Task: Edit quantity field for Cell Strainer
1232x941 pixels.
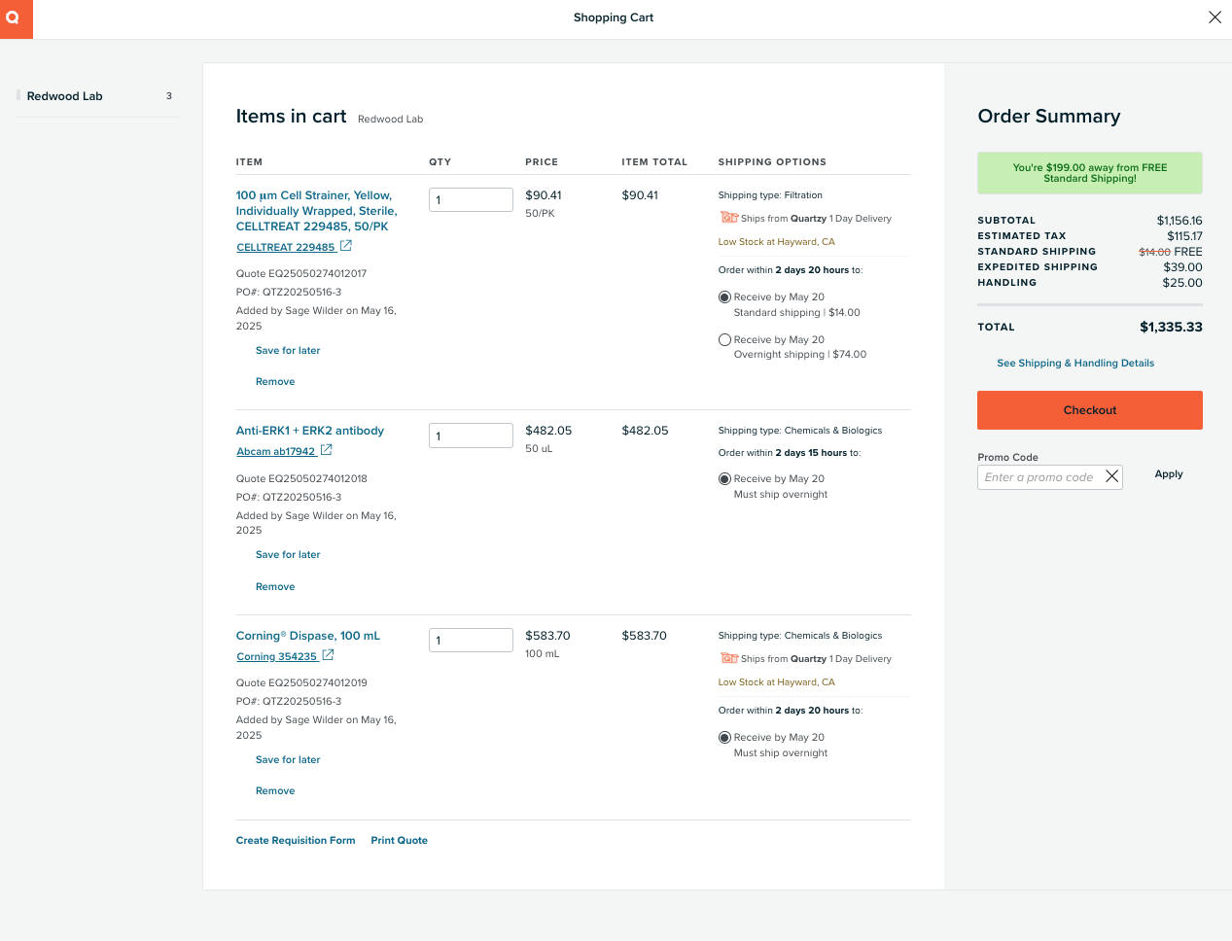Action: [x=471, y=199]
